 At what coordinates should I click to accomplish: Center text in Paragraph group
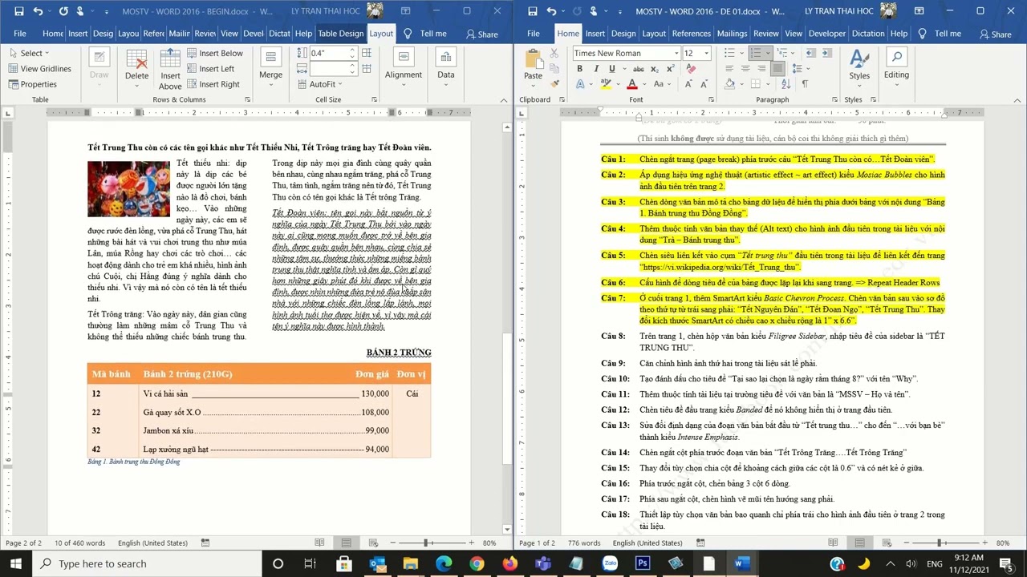pyautogui.click(x=745, y=69)
